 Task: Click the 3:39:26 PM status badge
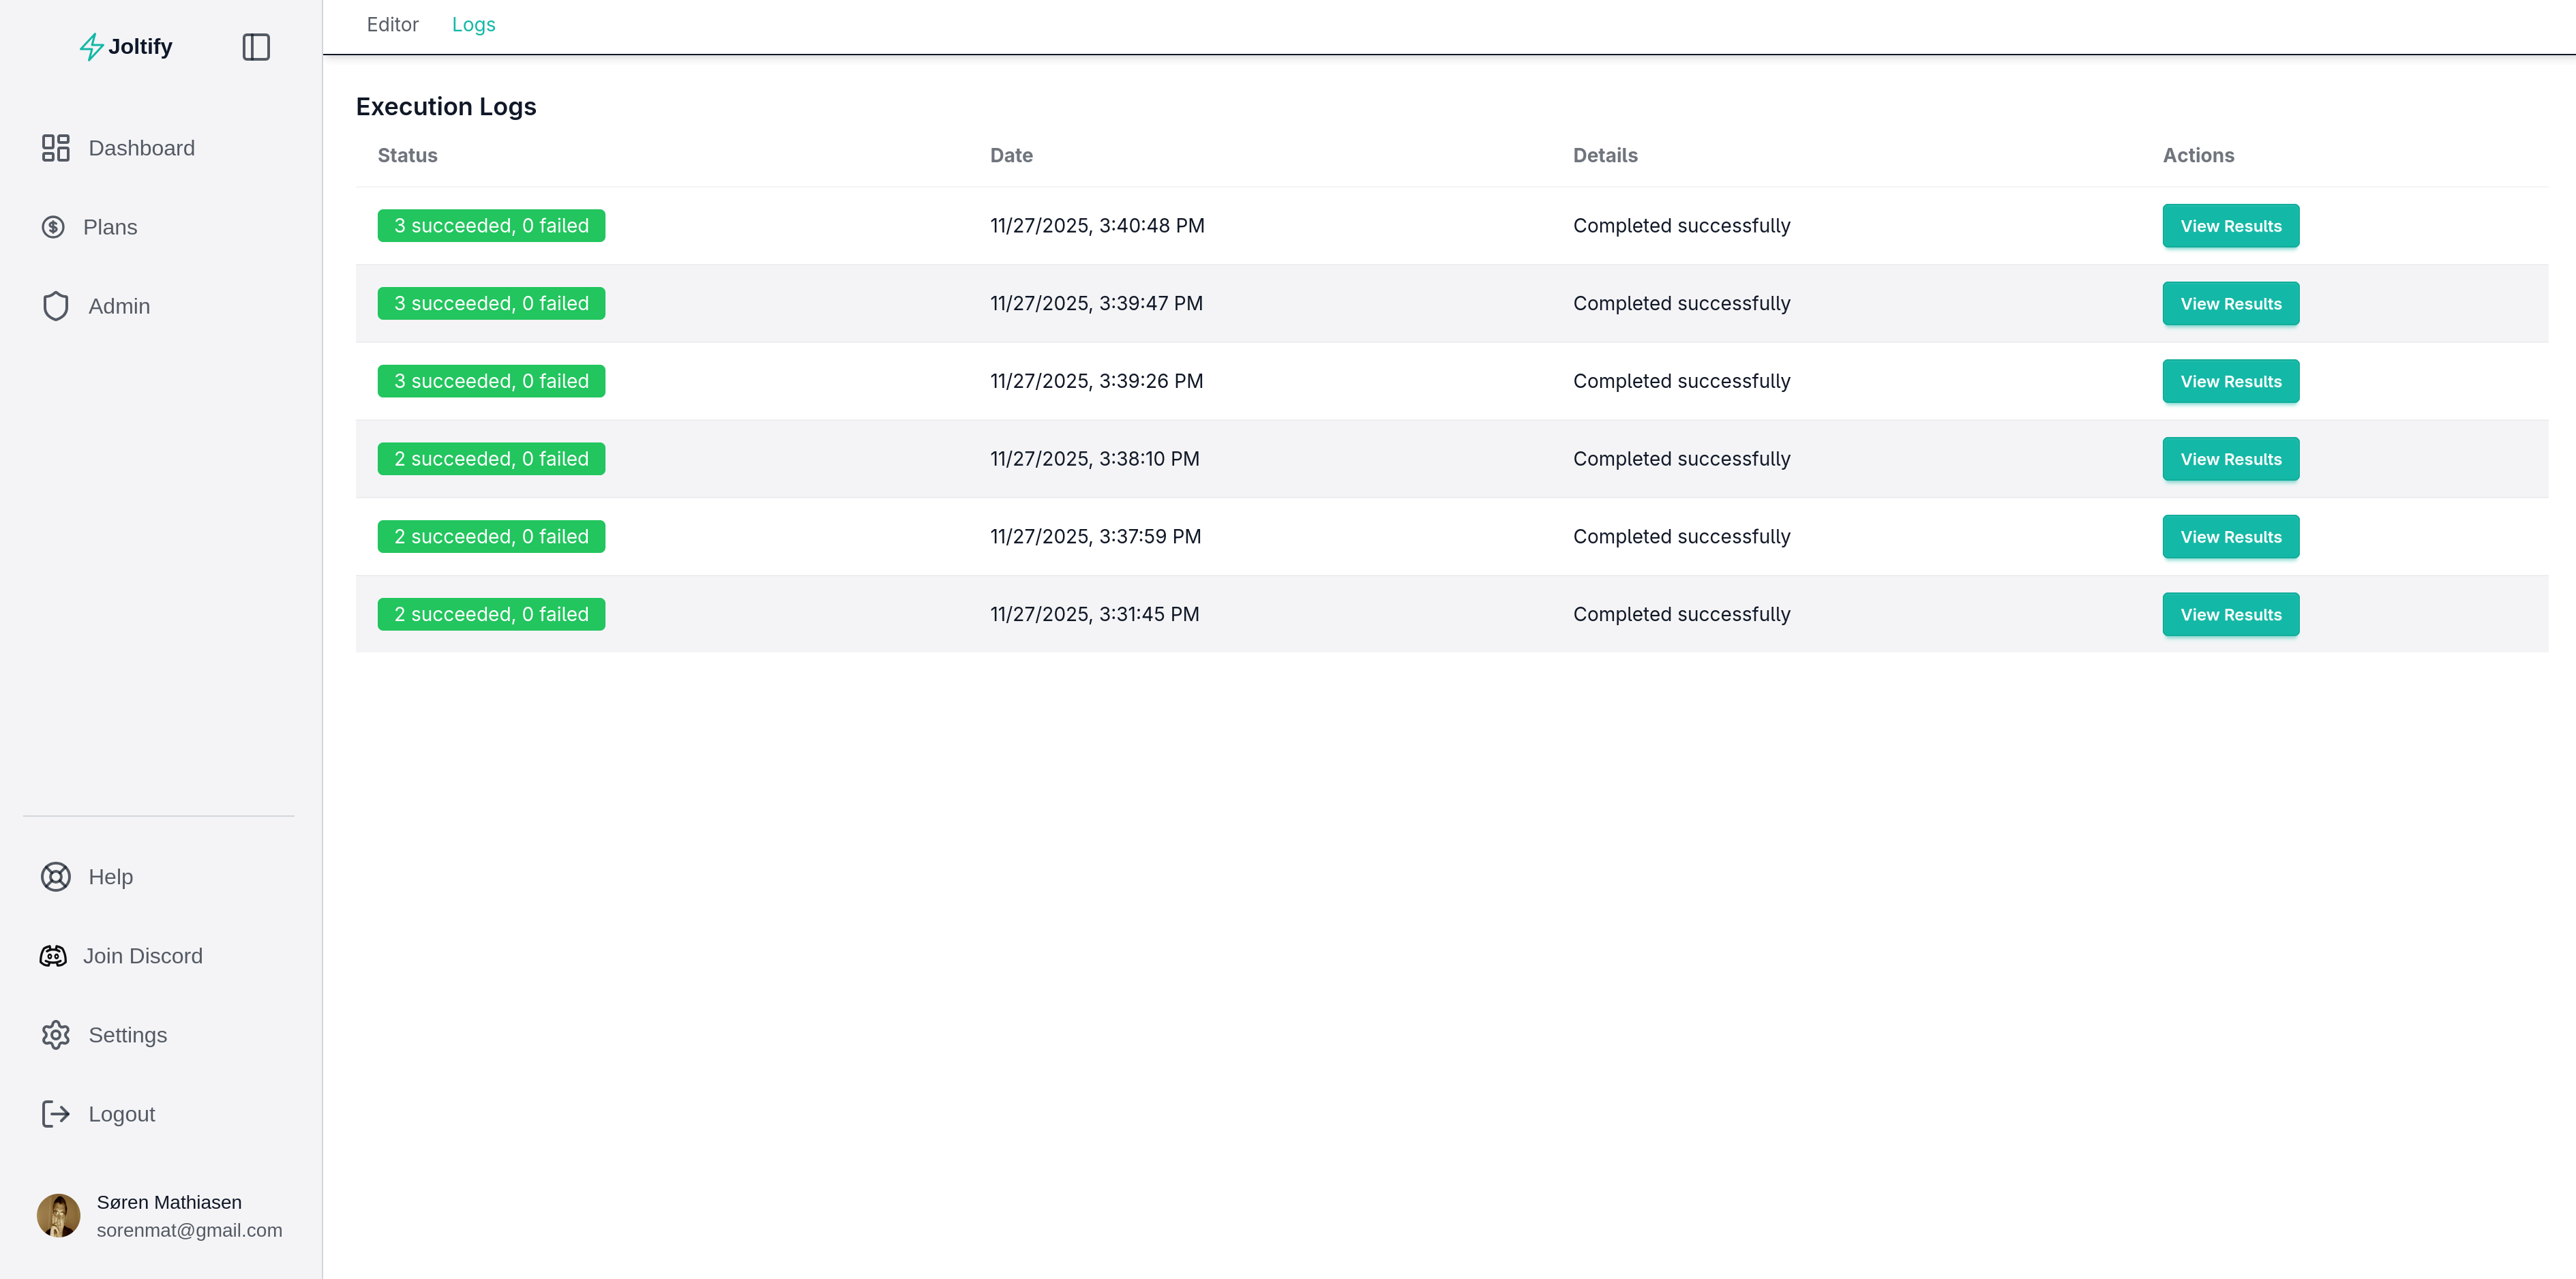(x=491, y=381)
